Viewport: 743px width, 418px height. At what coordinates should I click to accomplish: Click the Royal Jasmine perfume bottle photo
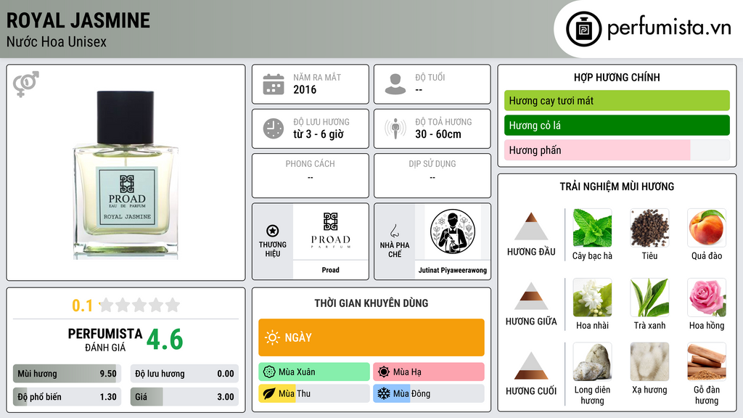[x=126, y=174]
